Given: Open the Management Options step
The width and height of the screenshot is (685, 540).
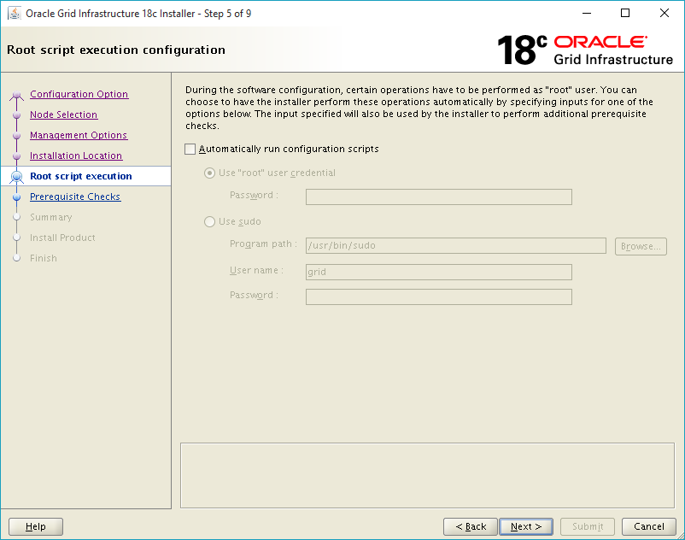Looking at the screenshot, I should click(79, 135).
